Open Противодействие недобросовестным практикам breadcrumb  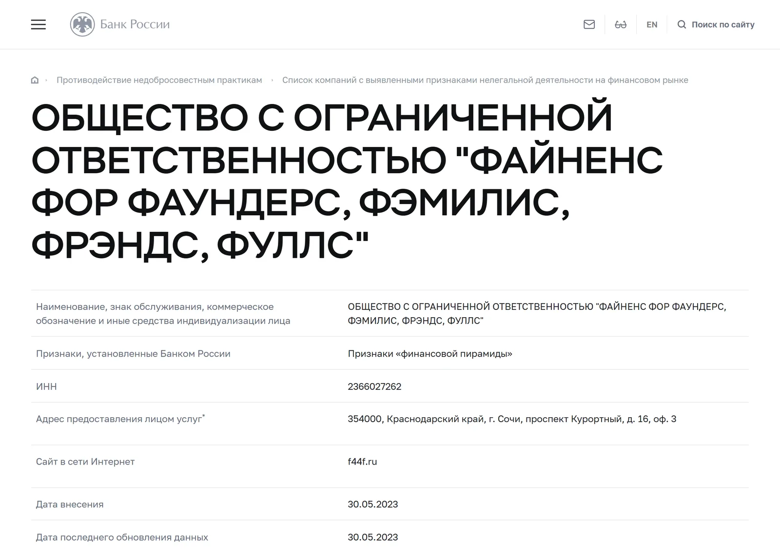159,80
